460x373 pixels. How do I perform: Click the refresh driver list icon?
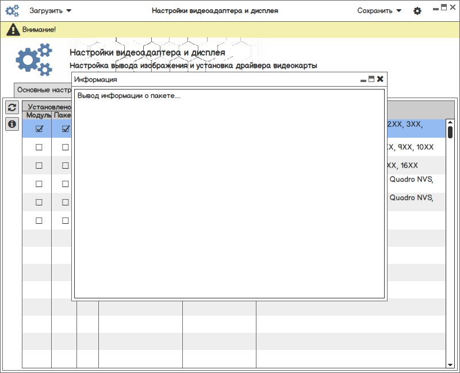(x=11, y=107)
